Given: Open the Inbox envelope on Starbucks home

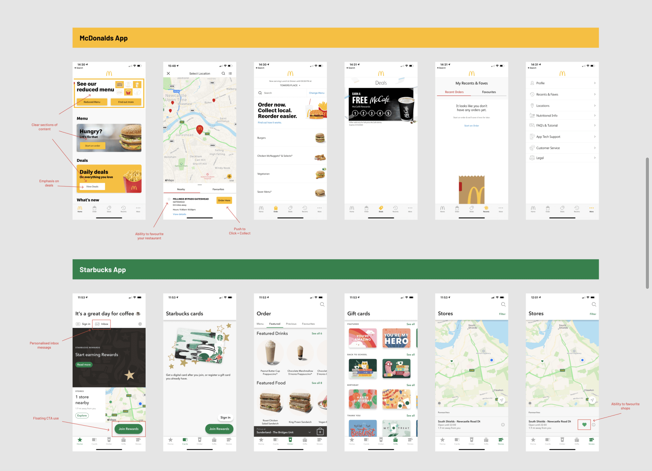Looking at the screenshot, I should click(97, 324).
